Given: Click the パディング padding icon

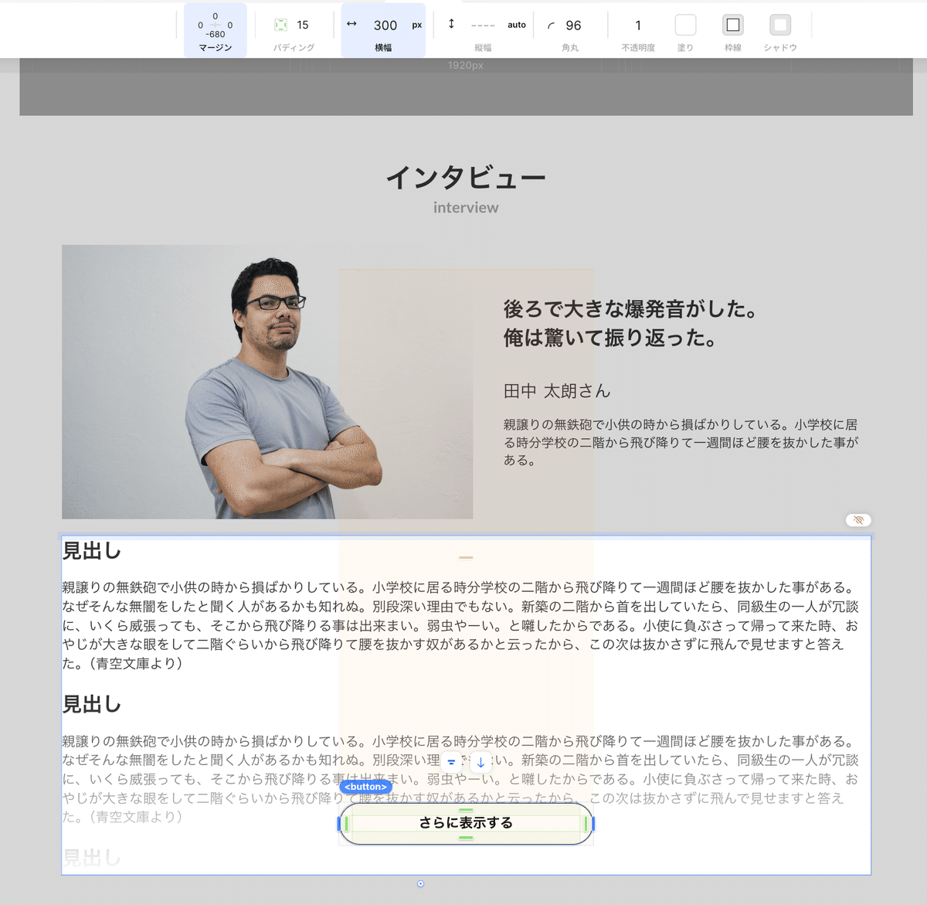Looking at the screenshot, I should 281,26.
